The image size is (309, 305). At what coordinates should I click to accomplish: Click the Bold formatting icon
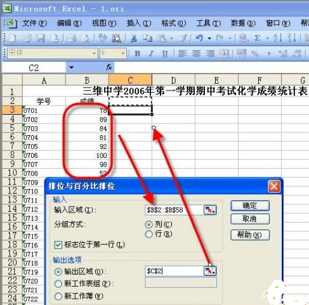[138, 53]
